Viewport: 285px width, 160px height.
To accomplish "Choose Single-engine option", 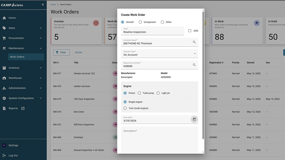I will tap(125, 102).
